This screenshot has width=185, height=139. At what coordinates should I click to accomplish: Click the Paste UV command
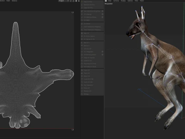tap(92, 73)
